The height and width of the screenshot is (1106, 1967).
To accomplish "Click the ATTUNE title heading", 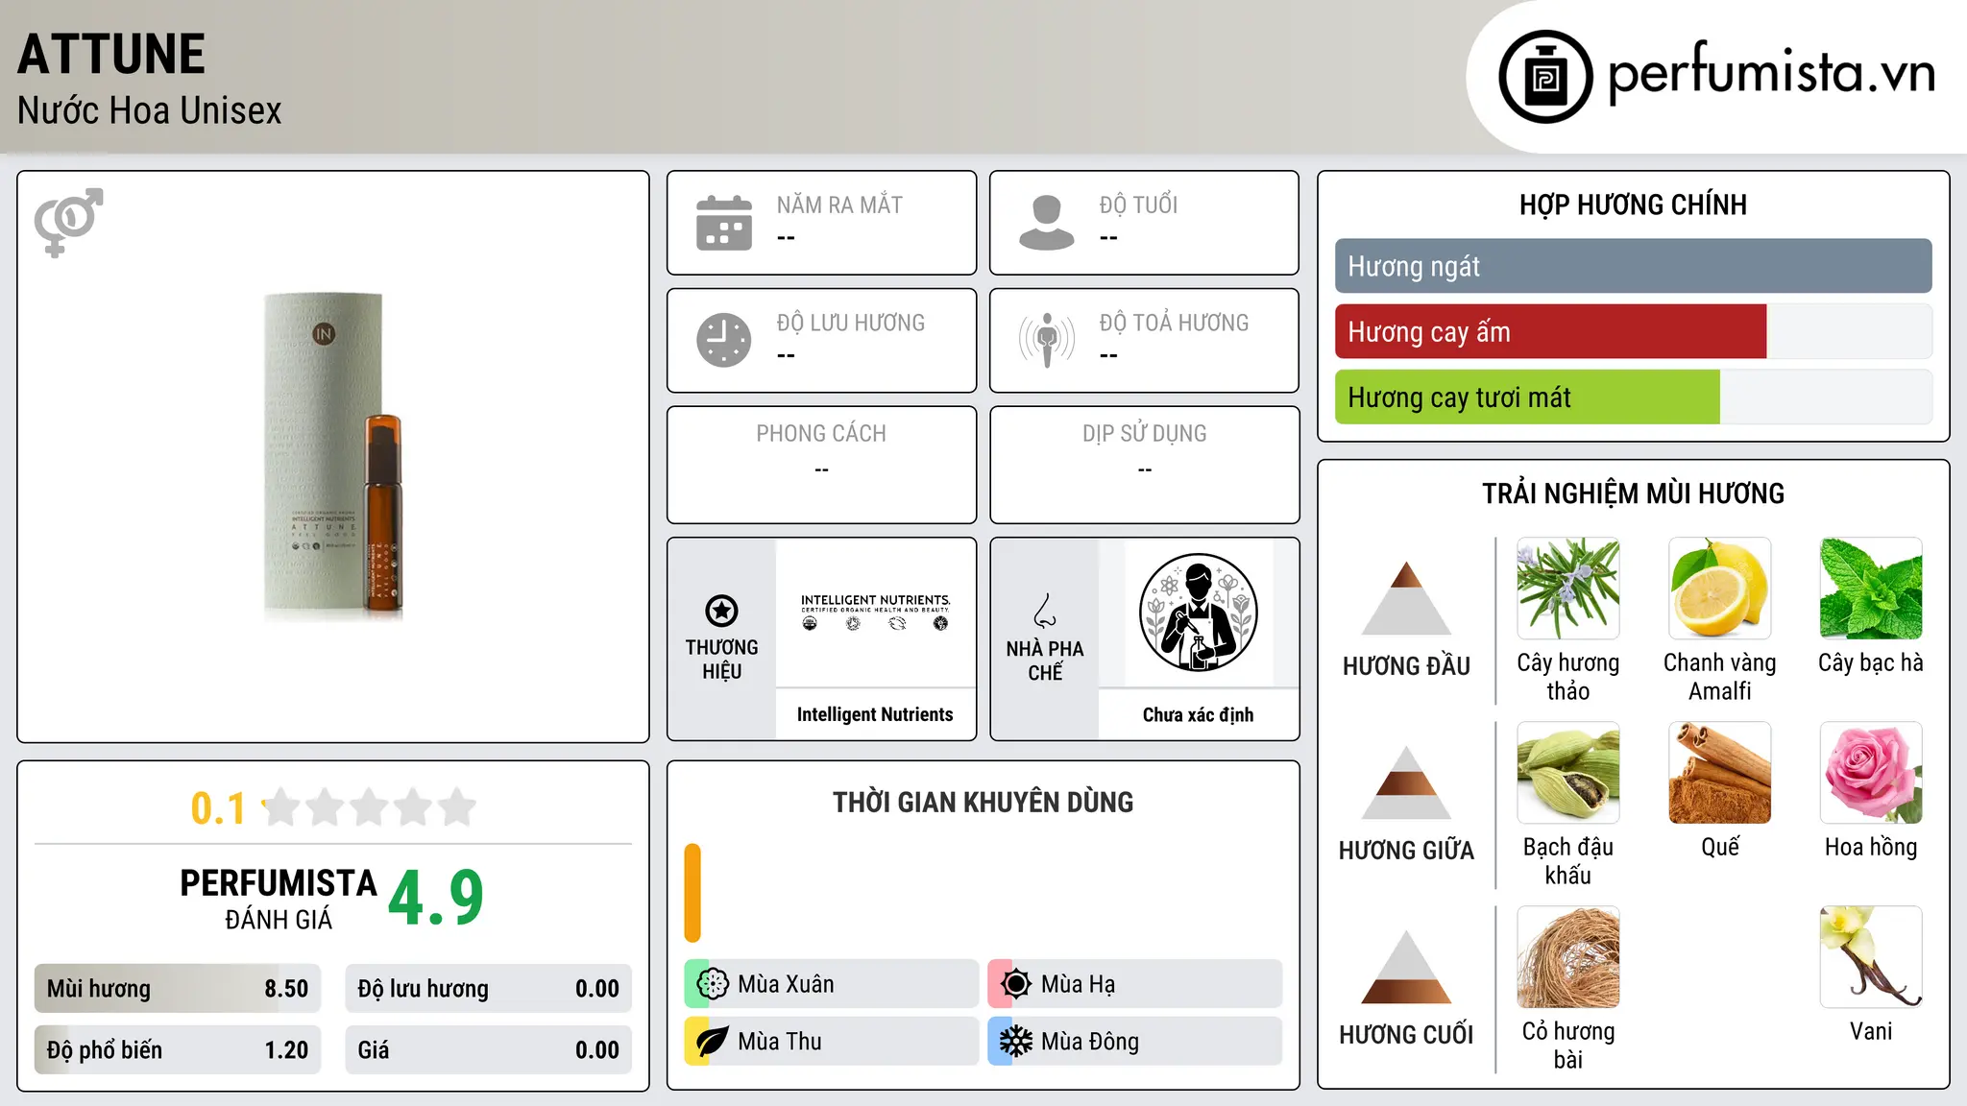I will (x=111, y=54).
